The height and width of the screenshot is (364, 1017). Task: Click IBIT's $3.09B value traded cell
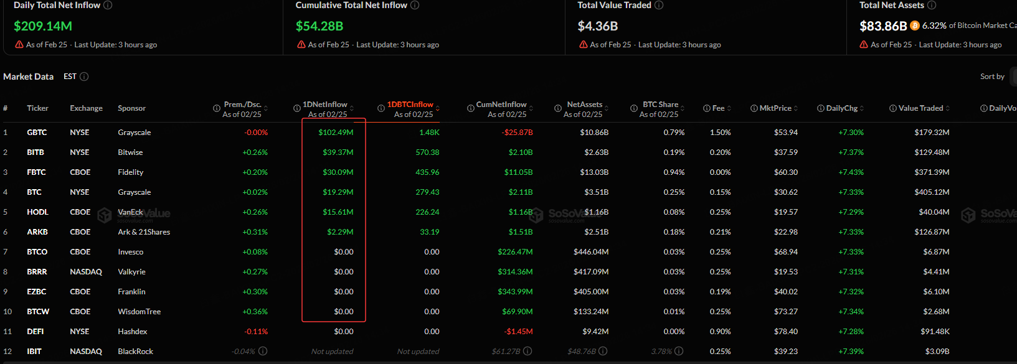click(x=937, y=352)
